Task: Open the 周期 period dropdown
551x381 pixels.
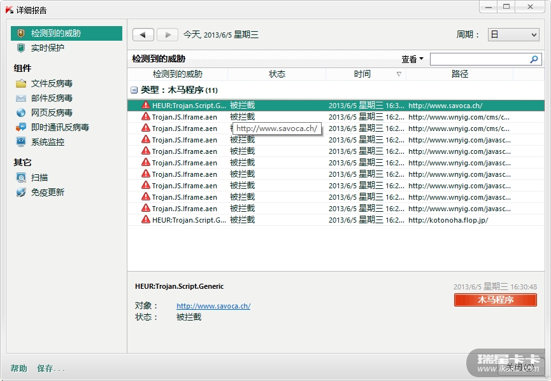Action: [513, 35]
